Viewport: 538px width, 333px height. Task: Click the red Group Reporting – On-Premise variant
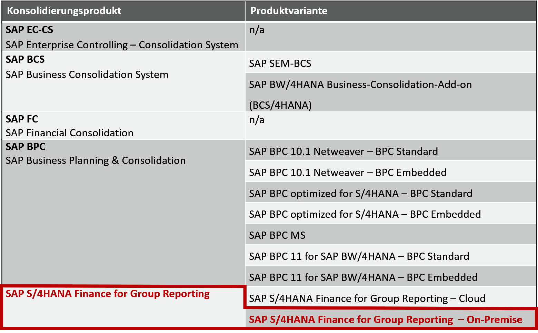[385, 320]
